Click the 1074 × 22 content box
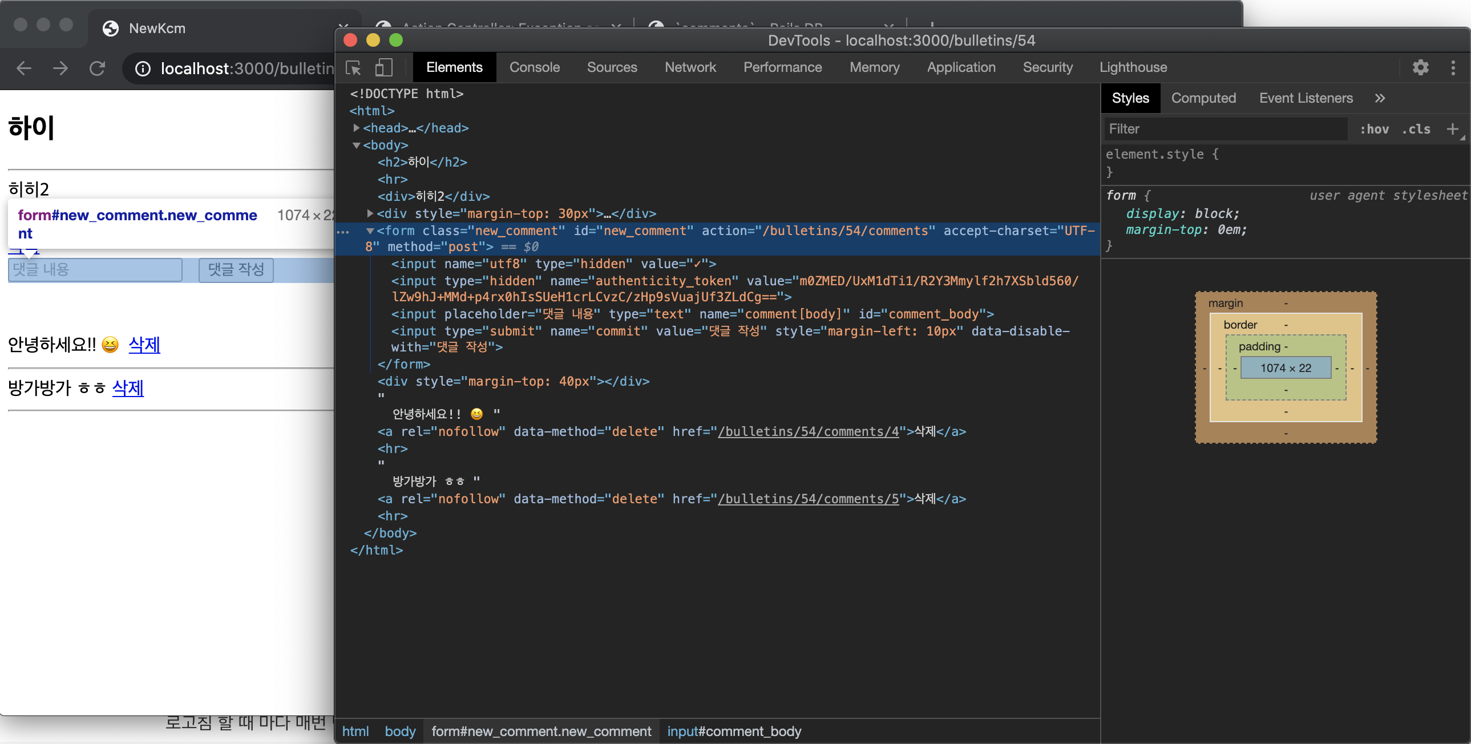Screen dimensions: 1471x744 (1286, 367)
